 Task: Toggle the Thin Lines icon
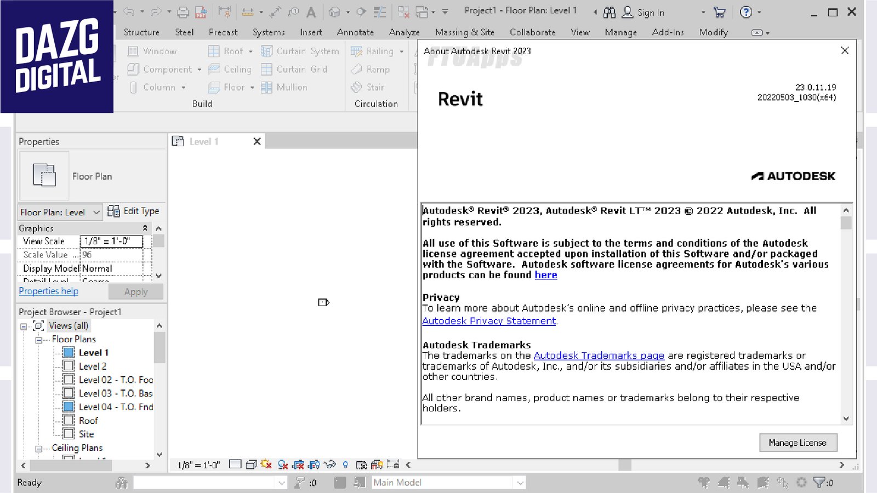(x=379, y=12)
